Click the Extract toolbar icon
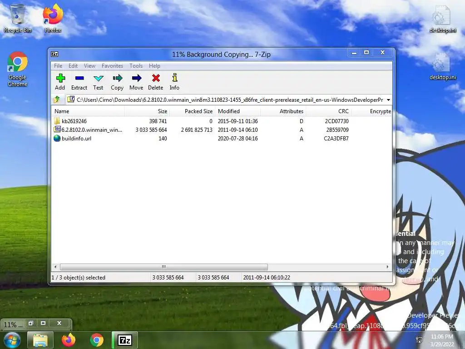 [x=79, y=78]
